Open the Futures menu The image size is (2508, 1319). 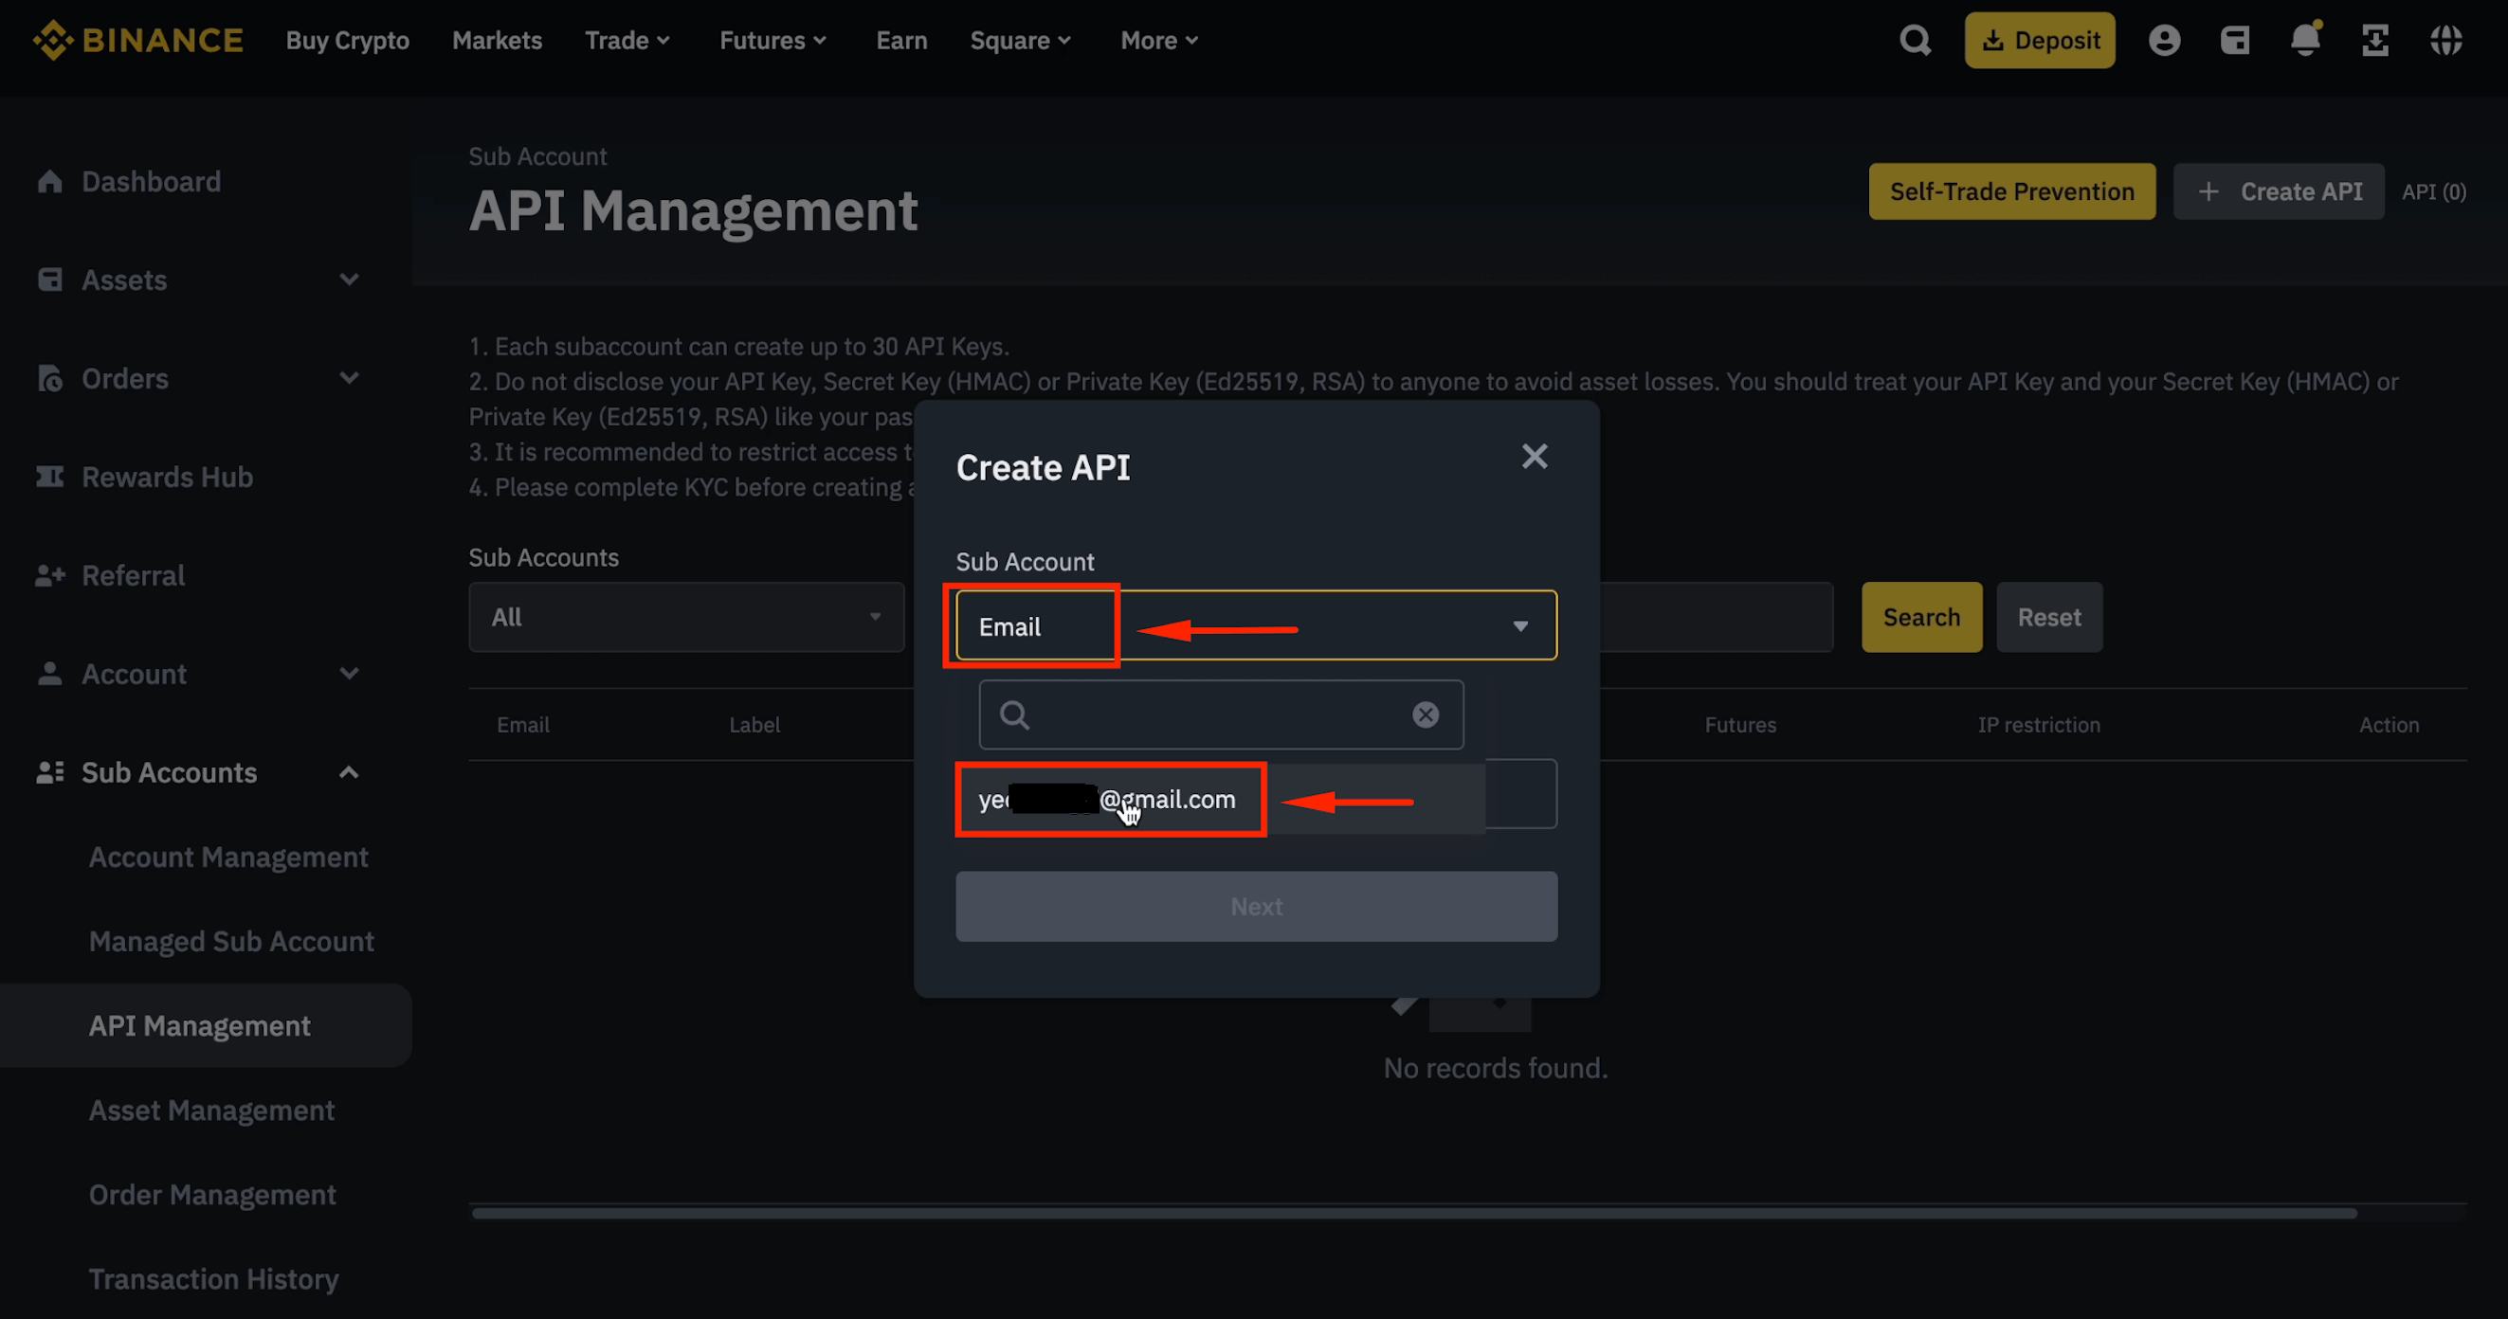(772, 40)
